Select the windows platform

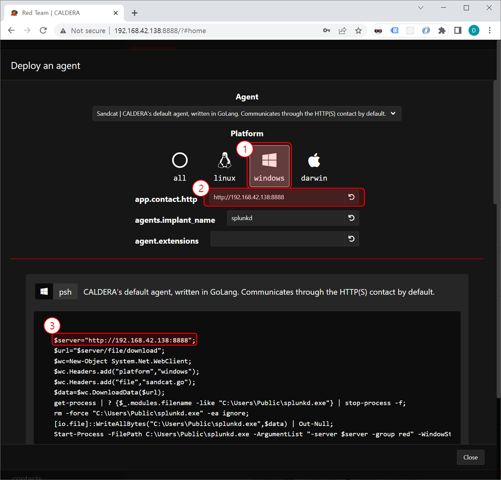269,166
